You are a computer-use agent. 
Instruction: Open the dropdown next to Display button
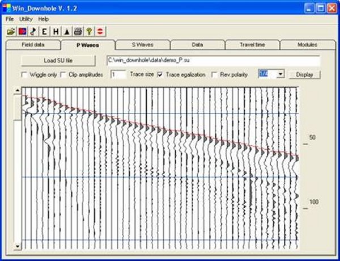[280, 74]
